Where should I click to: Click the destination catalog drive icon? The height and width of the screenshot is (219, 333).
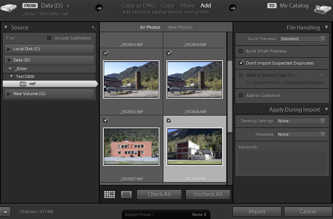click(323, 9)
